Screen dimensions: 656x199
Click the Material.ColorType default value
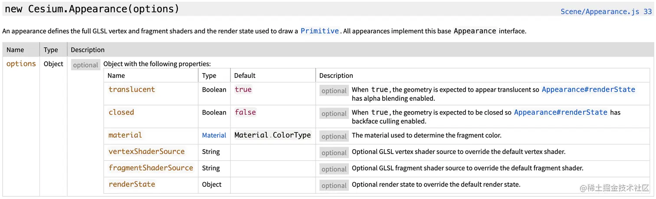tap(272, 135)
